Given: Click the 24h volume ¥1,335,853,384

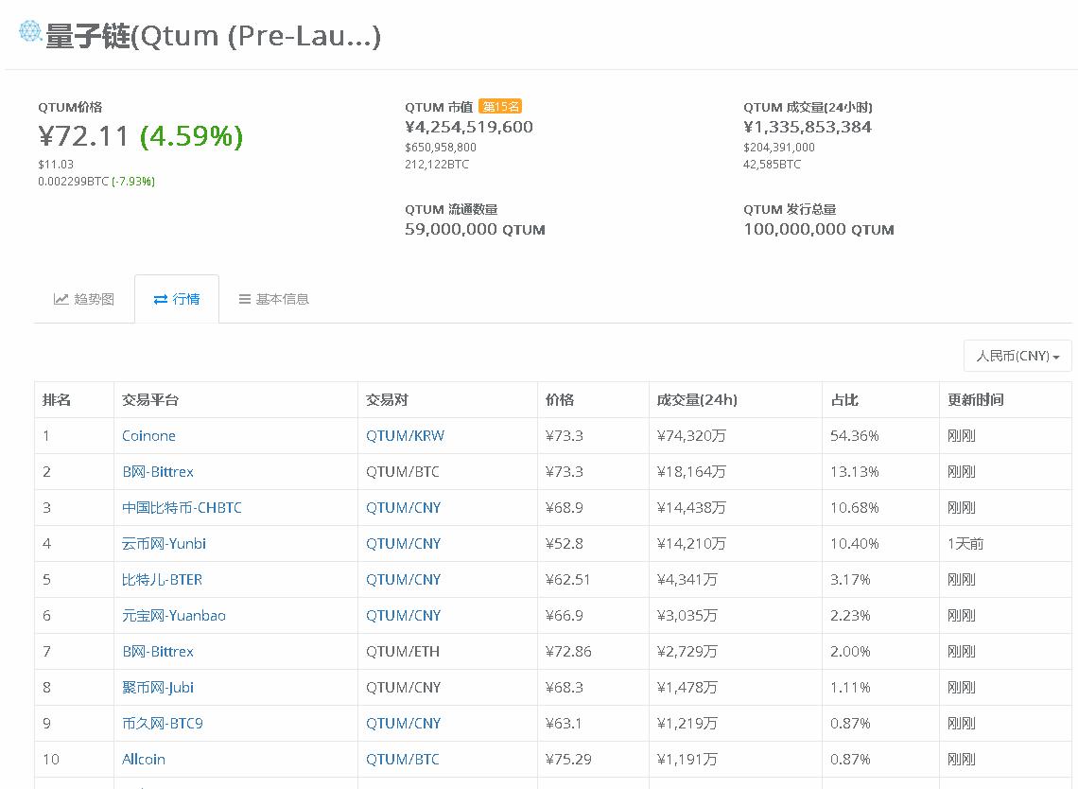Looking at the screenshot, I should [808, 128].
